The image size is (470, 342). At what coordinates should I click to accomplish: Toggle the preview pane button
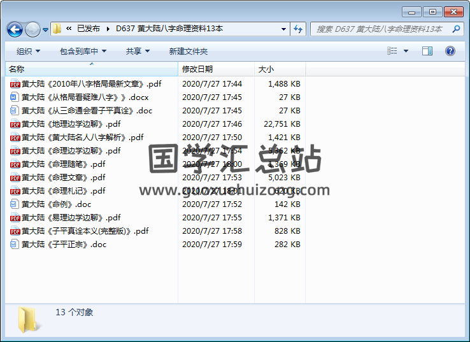click(427, 51)
